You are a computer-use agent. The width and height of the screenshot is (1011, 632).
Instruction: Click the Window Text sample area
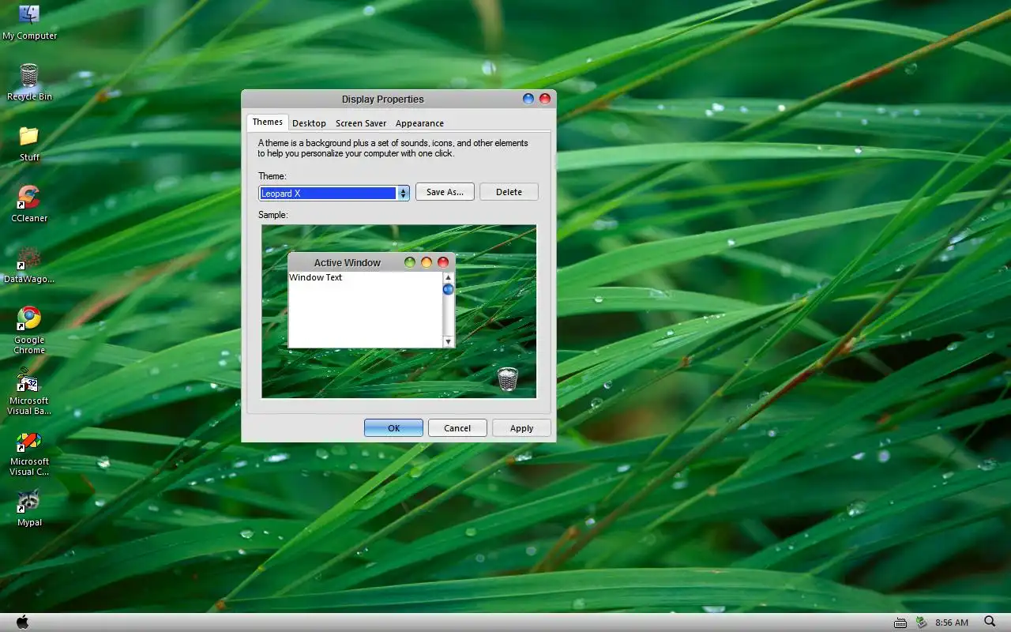click(x=365, y=310)
